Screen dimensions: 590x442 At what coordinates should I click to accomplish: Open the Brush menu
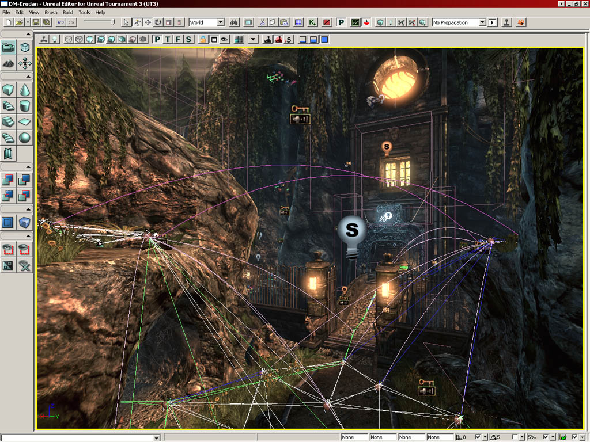pos(51,12)
